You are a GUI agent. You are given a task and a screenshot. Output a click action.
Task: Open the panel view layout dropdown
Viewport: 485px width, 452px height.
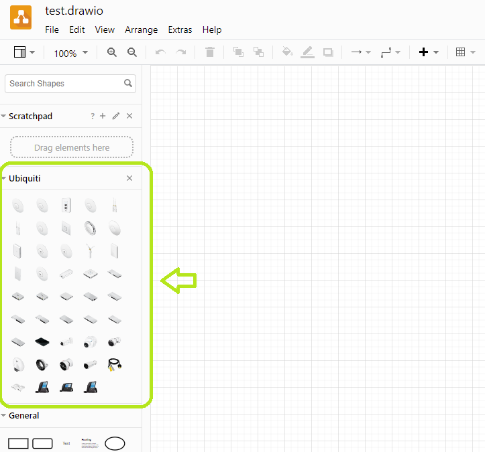pyautogui.click(x=24, y=52)
